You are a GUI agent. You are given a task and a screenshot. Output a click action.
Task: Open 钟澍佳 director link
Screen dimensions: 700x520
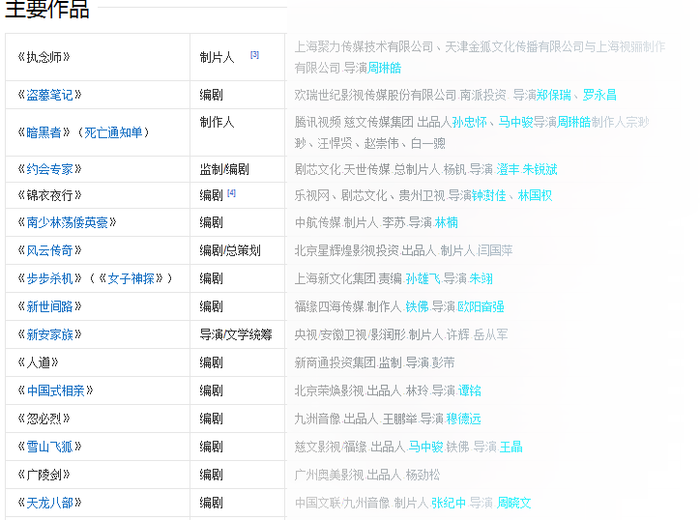(x=489, y=195)
